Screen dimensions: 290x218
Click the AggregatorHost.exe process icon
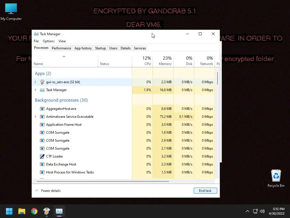click(42, 109)
